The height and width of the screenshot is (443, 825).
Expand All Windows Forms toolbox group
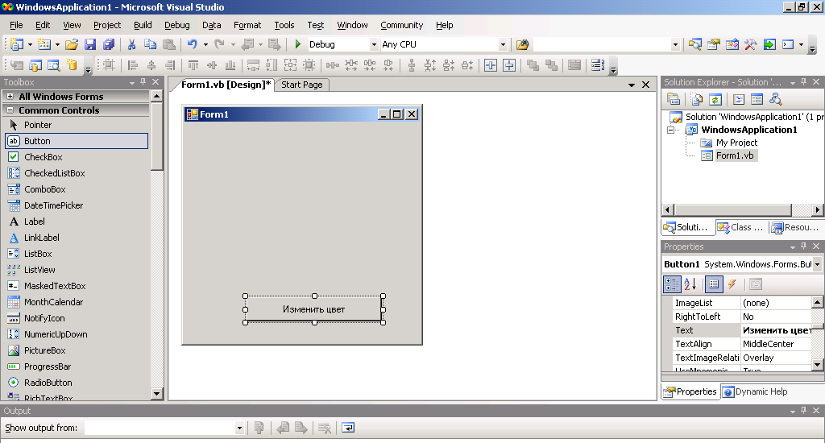tap(10, 97)
